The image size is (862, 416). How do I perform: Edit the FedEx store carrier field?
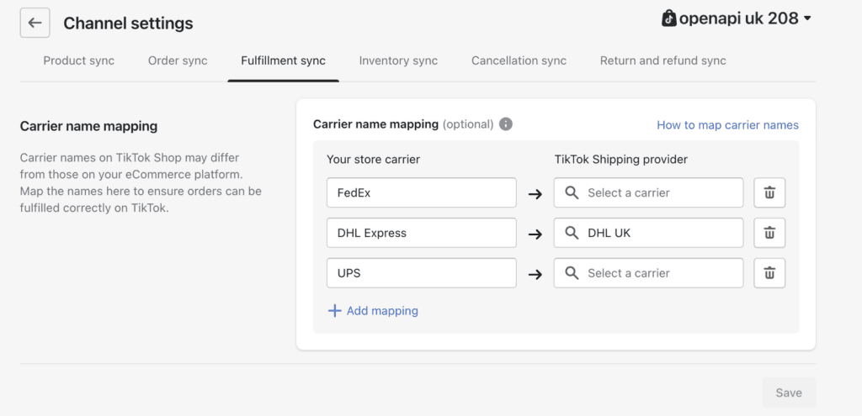click(x=421, y=192)
